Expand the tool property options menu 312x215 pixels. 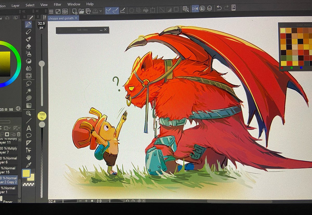(38, 17)
